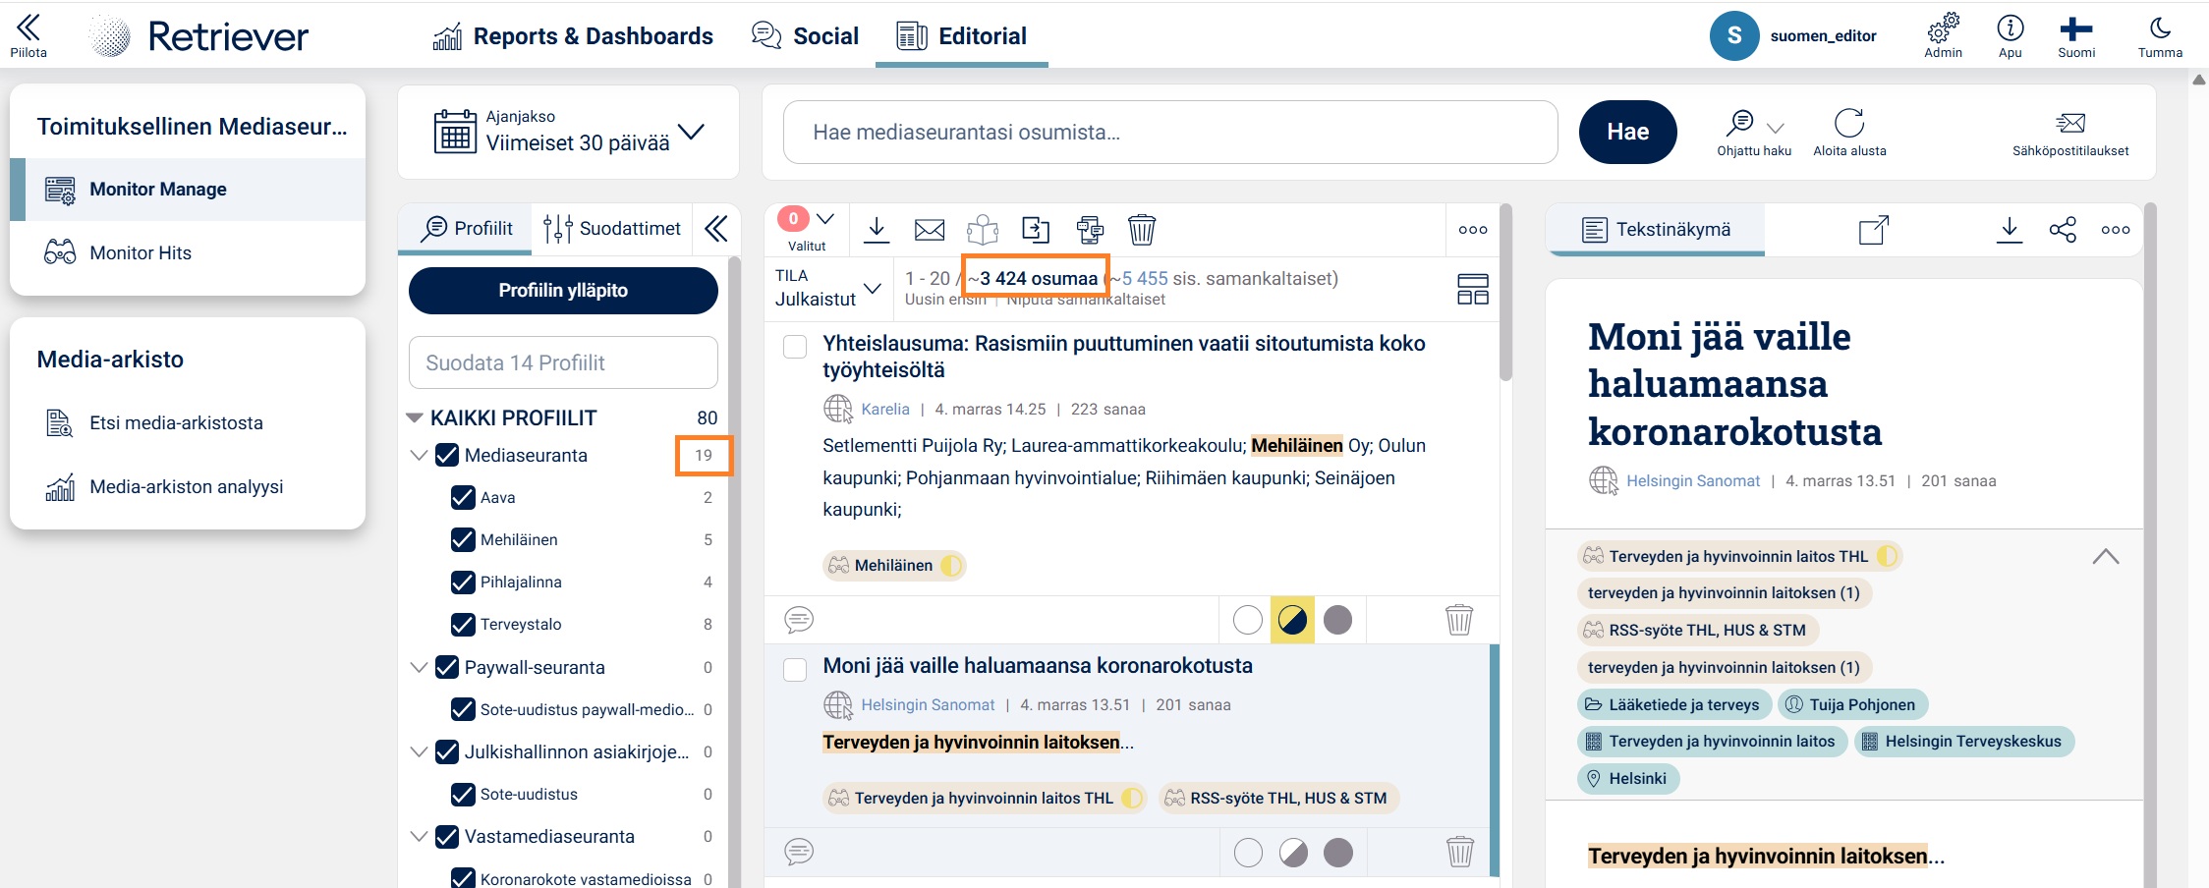Open the Karelia source link
Image resolution: width=2209 pixels, height=888 pixels.
tap(885, 410)
